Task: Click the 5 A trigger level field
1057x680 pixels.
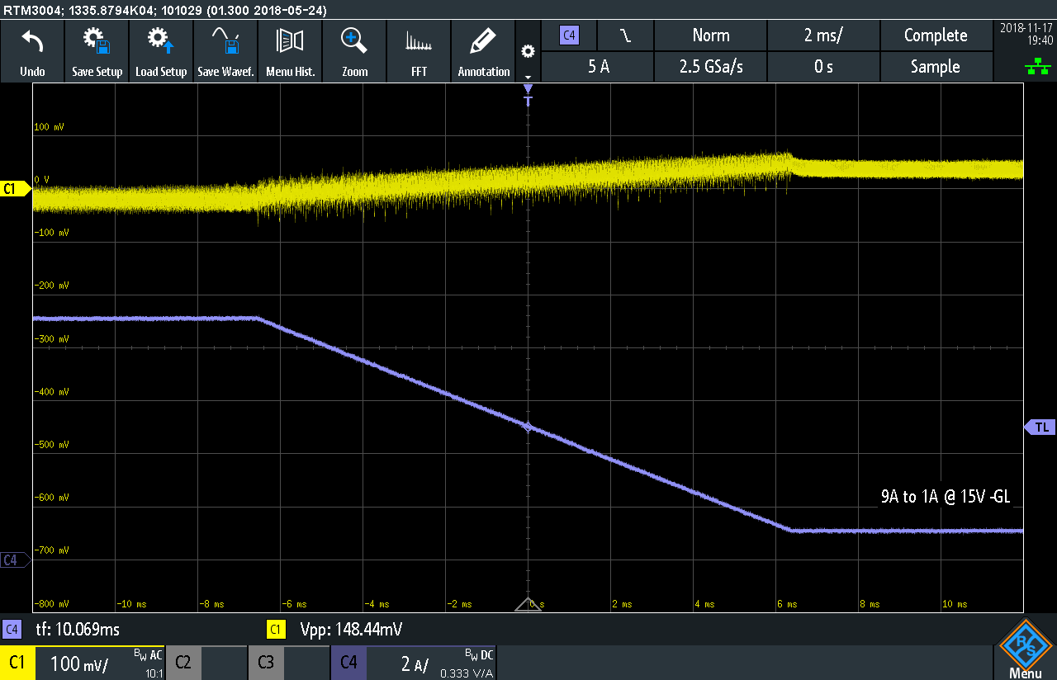Action: (x=598, y=67)
